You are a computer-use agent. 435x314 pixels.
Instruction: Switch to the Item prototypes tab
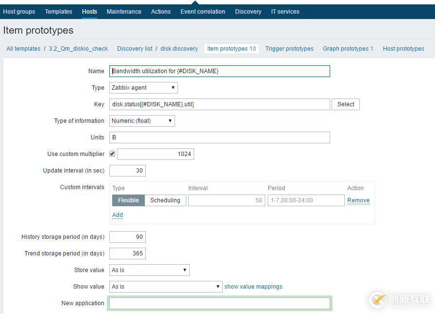231,49
